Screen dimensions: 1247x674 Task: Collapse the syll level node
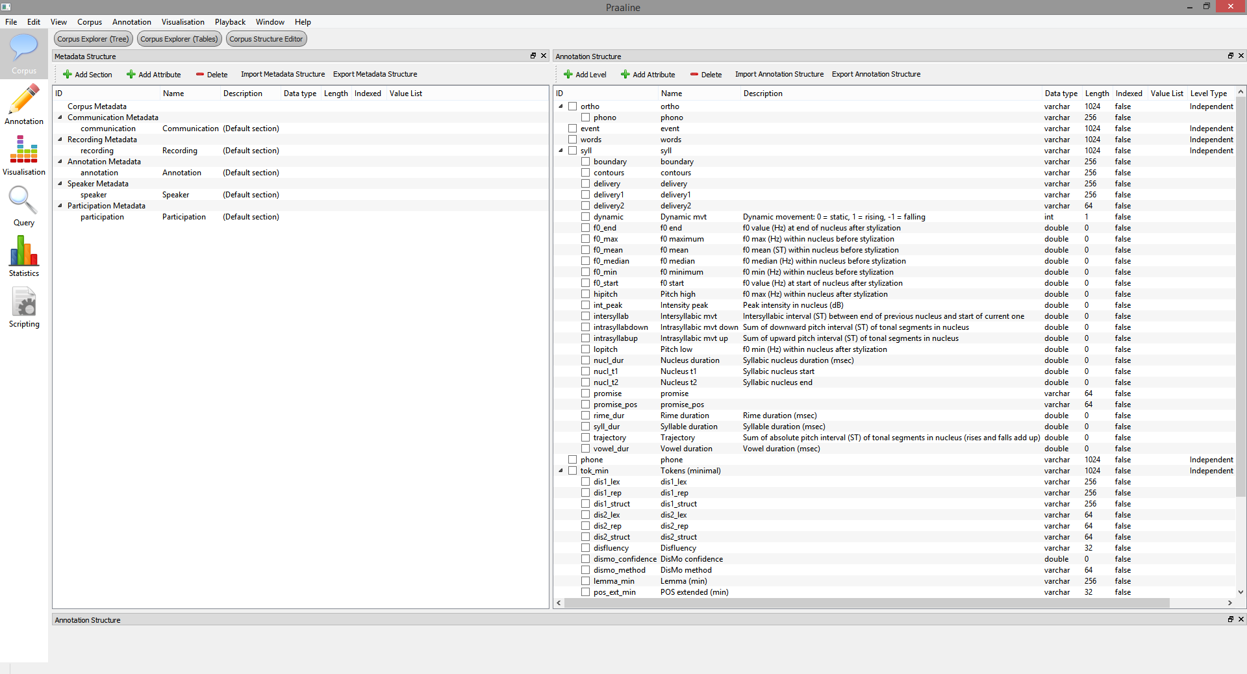[561, 151]
